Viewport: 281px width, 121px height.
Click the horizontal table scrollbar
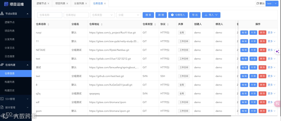[133, 116]
